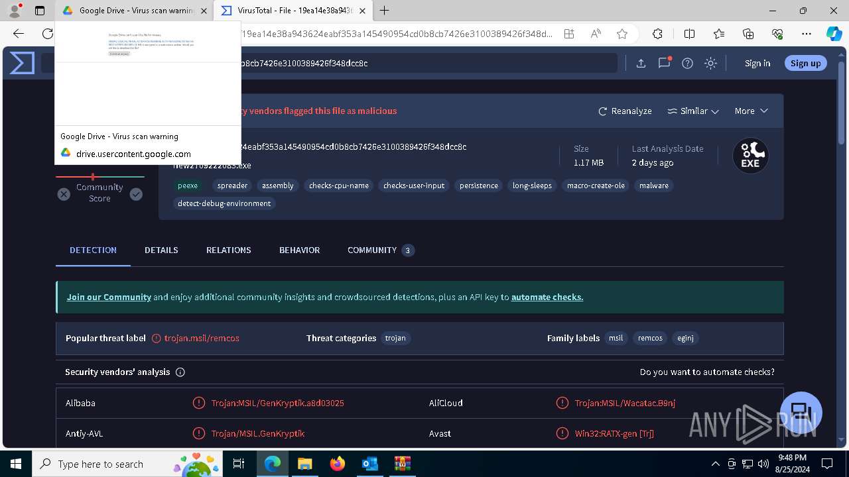
Task: Open the Edge profile icon
Action: (x=15, y=11)
